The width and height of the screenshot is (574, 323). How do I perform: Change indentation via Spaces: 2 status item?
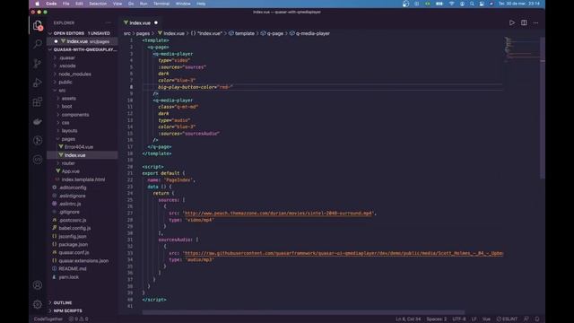click(x=437, y=319)
